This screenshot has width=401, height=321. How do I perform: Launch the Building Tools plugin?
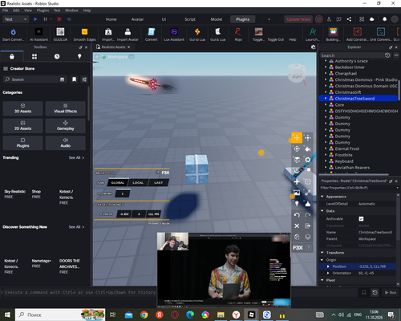[x=333, y=35]
